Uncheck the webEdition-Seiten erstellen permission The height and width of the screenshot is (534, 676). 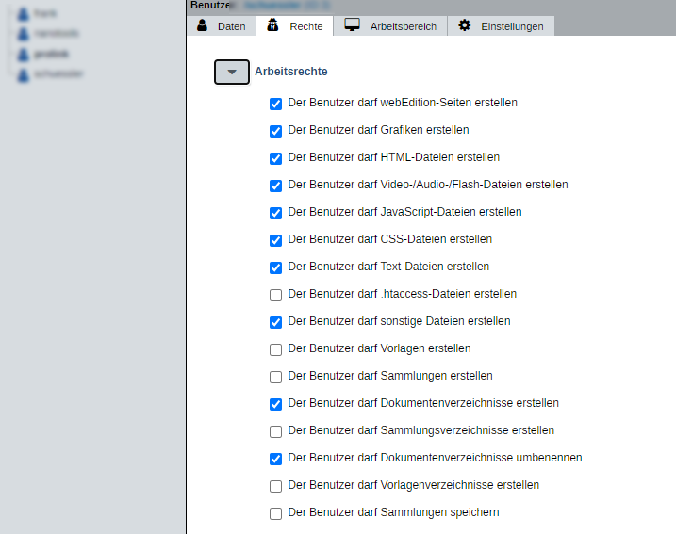coord(276,104)
